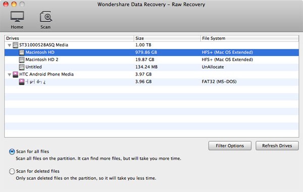Image resolution: width=303 pixels, height=192 pixels.
Task: Select the Macintosh HD 2 disk icon
Action: [22, 60]
